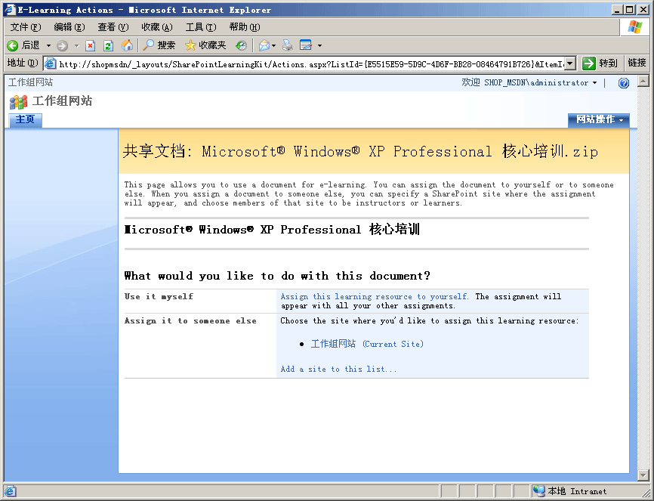Click the 工作组网站 breadcrumb link at top
Screen dimensions: 654x501
(30, 82)
